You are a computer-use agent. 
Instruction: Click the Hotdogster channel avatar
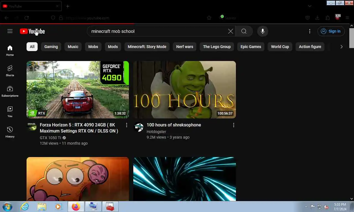tap(139, 127)
